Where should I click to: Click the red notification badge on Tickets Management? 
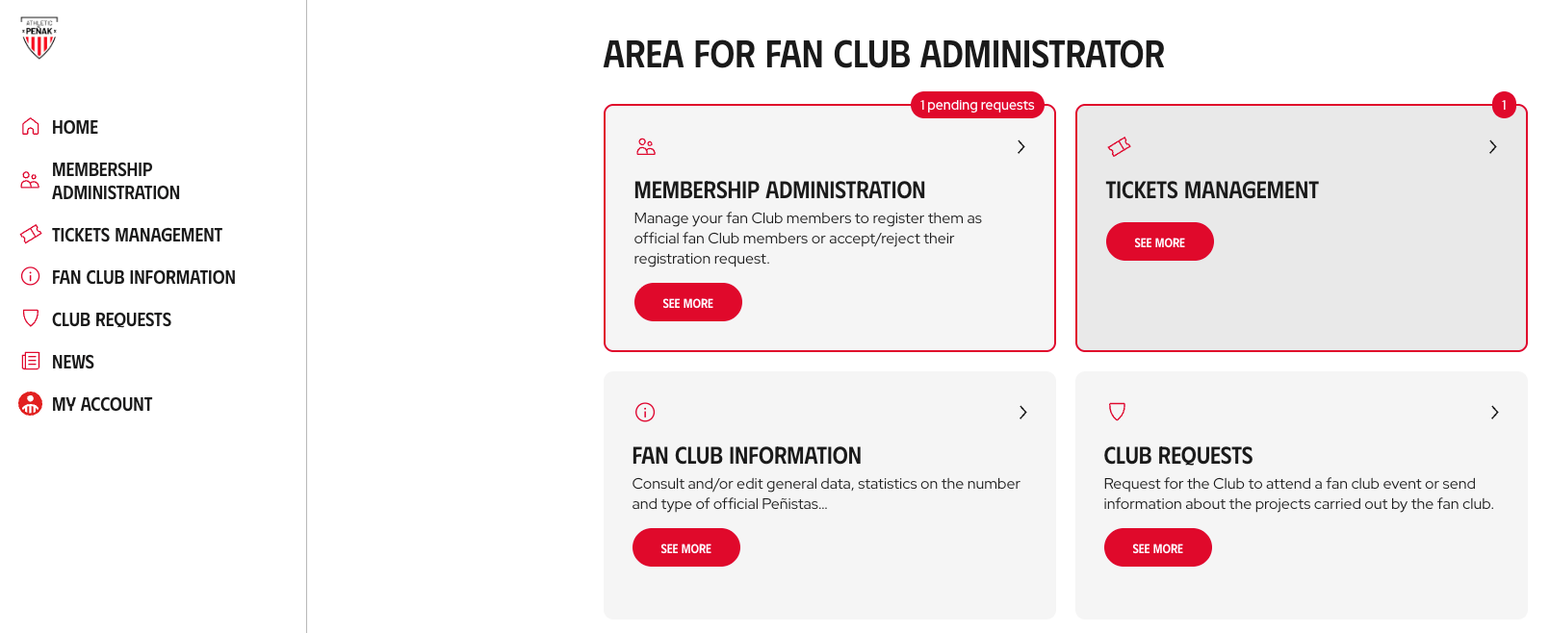1504,105
